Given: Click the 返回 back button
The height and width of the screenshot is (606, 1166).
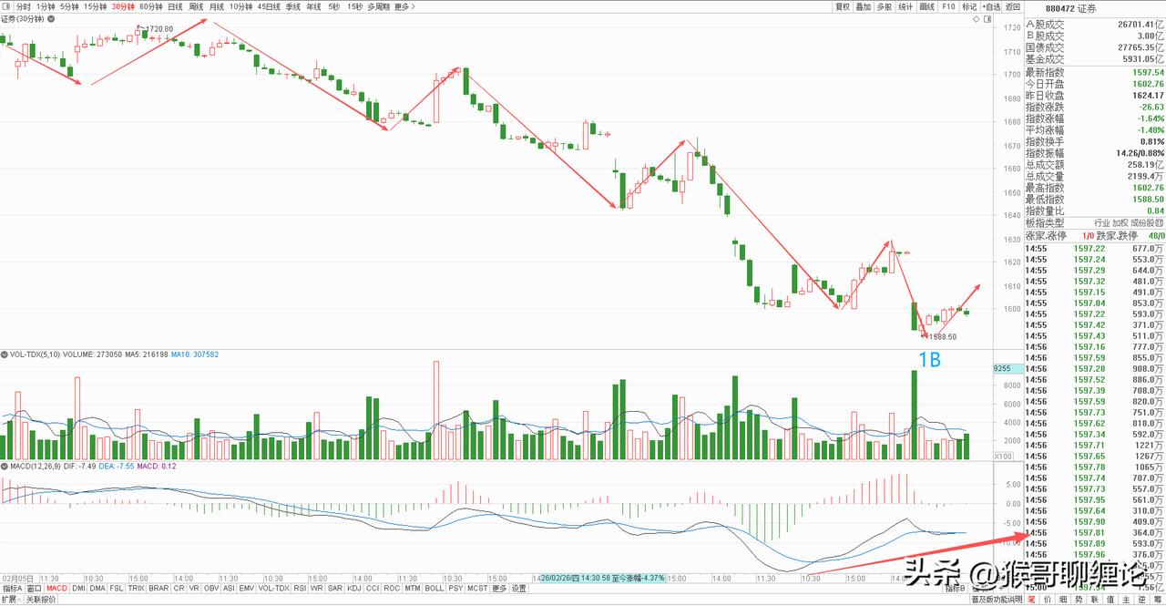Looking at the screenshot, I should click(1013, 6).
